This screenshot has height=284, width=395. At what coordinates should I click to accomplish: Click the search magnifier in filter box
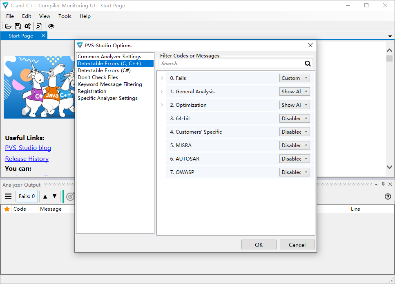(308, 63)
